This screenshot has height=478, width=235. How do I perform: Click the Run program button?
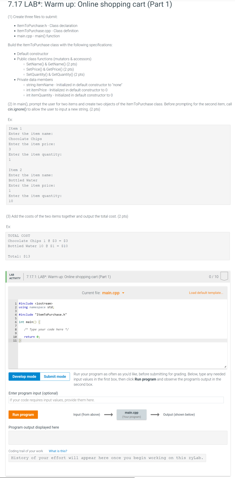(23, 414)
